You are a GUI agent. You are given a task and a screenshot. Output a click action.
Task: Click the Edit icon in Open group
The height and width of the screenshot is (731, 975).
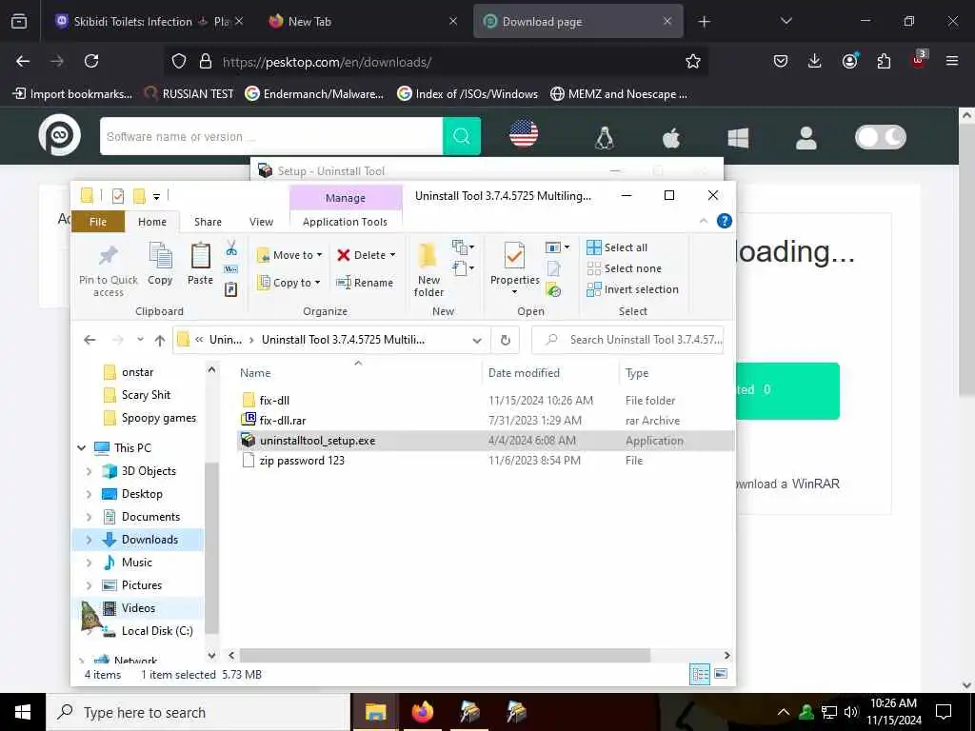pos(553,268)
